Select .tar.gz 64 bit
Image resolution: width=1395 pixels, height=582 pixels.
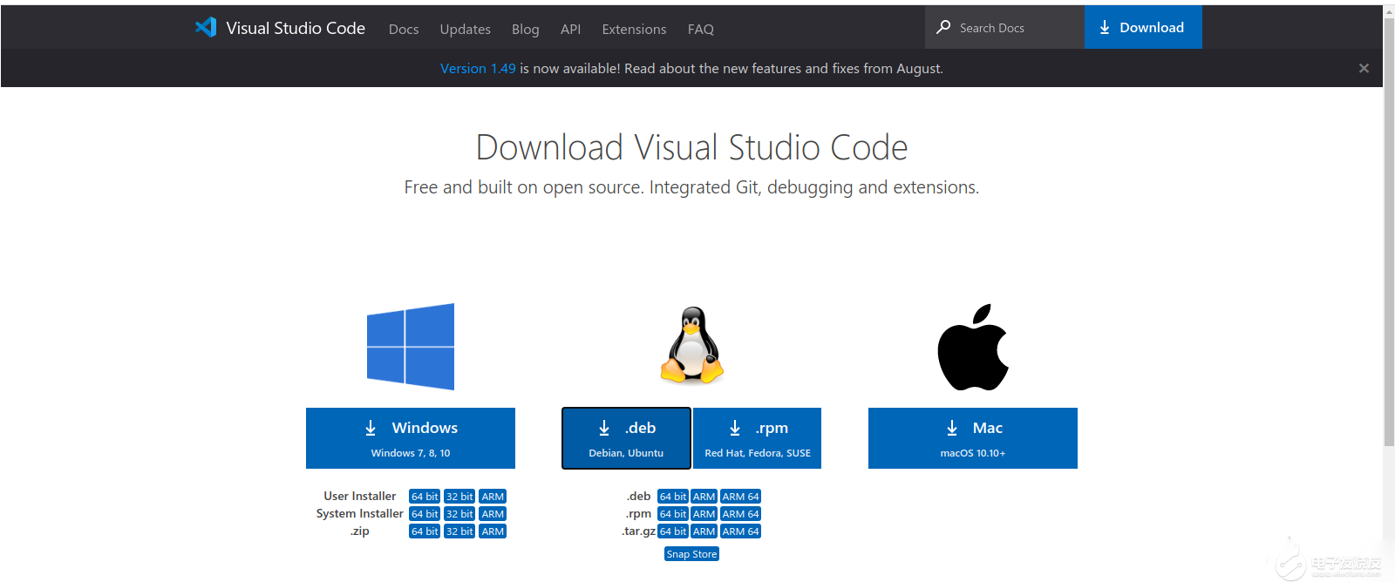tap(673, 531)
